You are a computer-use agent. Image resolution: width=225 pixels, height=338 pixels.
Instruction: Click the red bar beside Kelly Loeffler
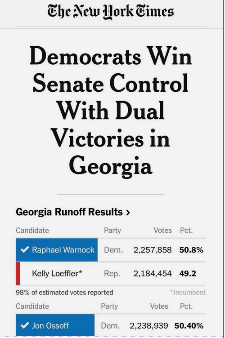pyautogui.click(x=18, y=273)
